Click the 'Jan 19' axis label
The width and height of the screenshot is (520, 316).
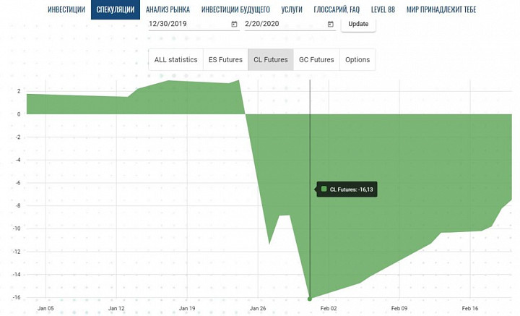(x=187, y=308)
